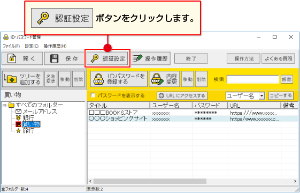Click 解除 button beside search field
The width and height of the screenshot is (300, 193).
tap(287, 79)
